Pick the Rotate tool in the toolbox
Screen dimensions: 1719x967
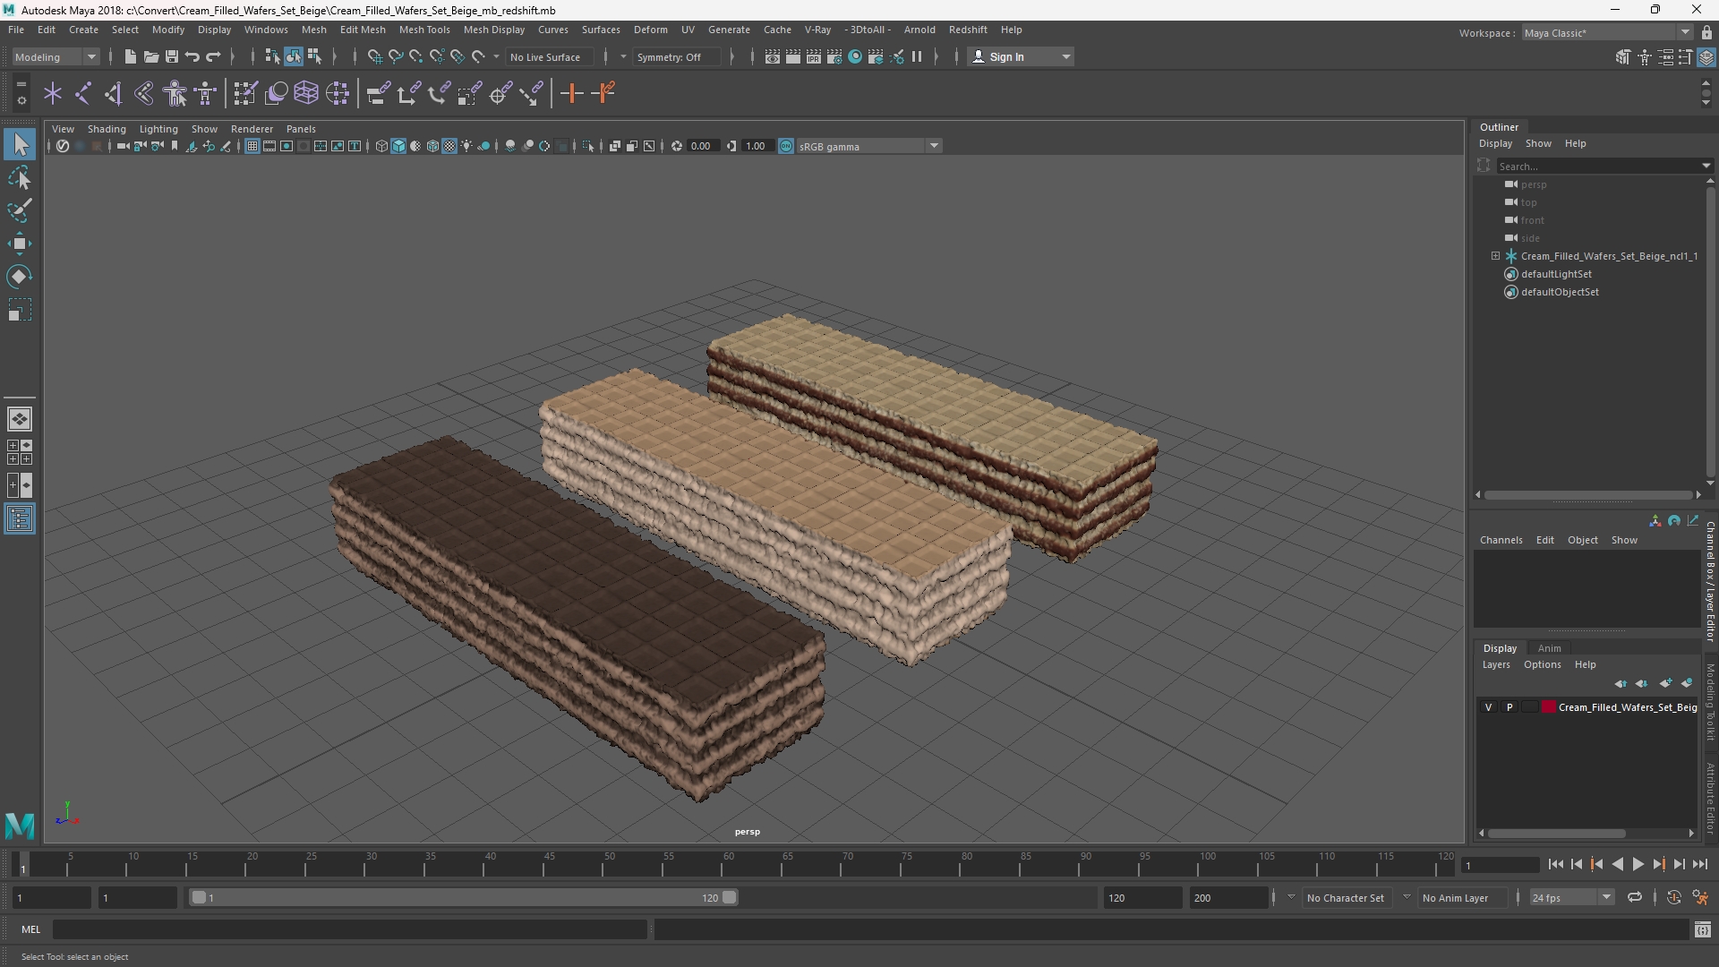click(x=20, y=277)
